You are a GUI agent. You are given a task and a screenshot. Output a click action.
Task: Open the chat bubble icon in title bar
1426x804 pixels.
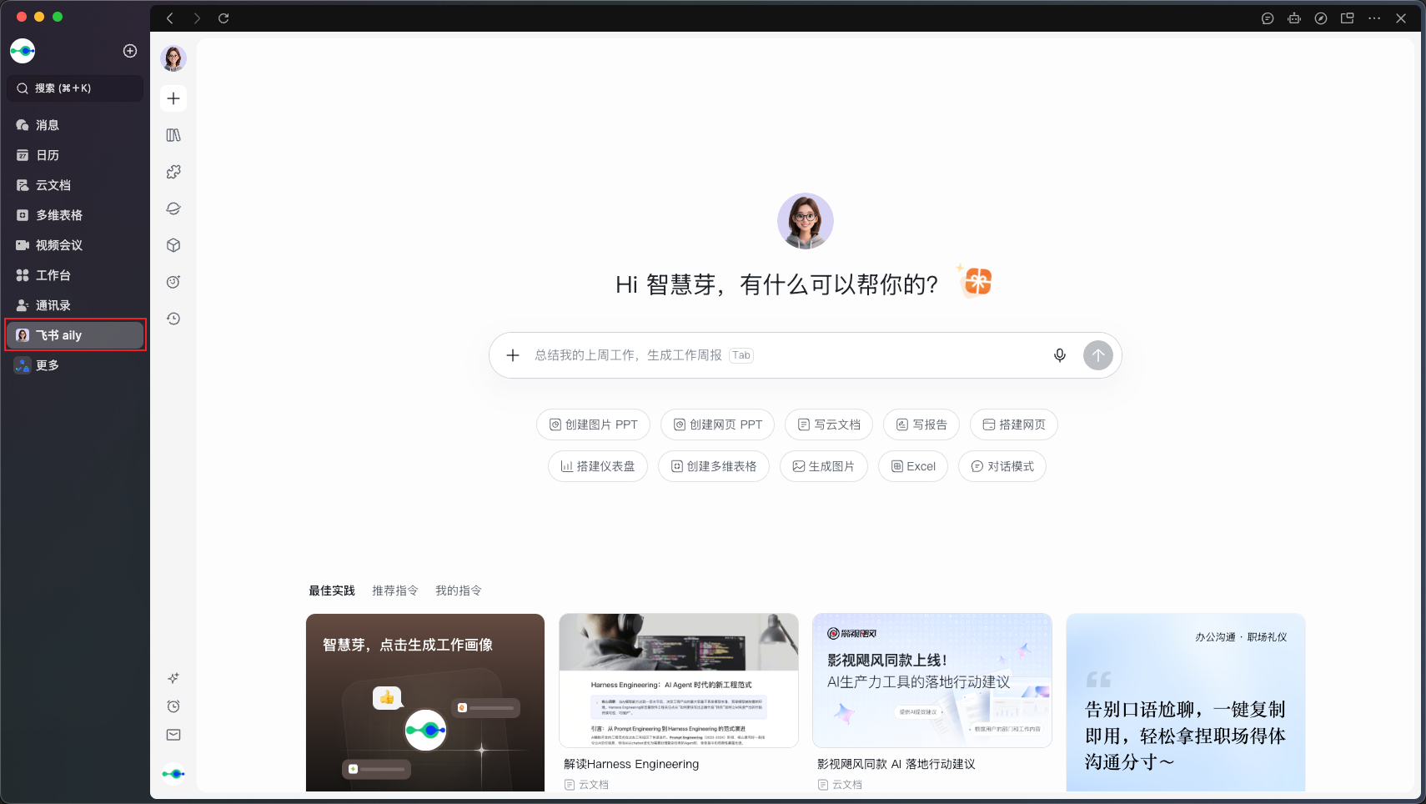click(1268, 18)
